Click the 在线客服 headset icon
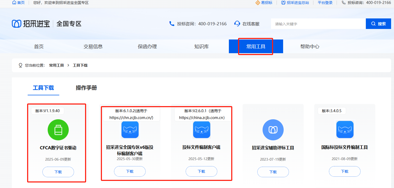This screenshot has width=394, height=188. (x=237, y=24)
